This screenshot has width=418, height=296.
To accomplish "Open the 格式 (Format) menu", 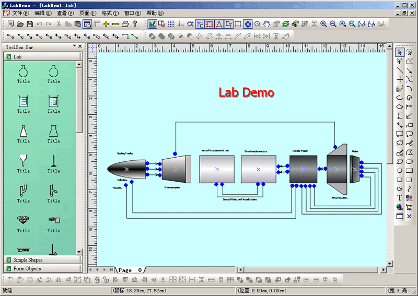I will [x=110, y=13].
